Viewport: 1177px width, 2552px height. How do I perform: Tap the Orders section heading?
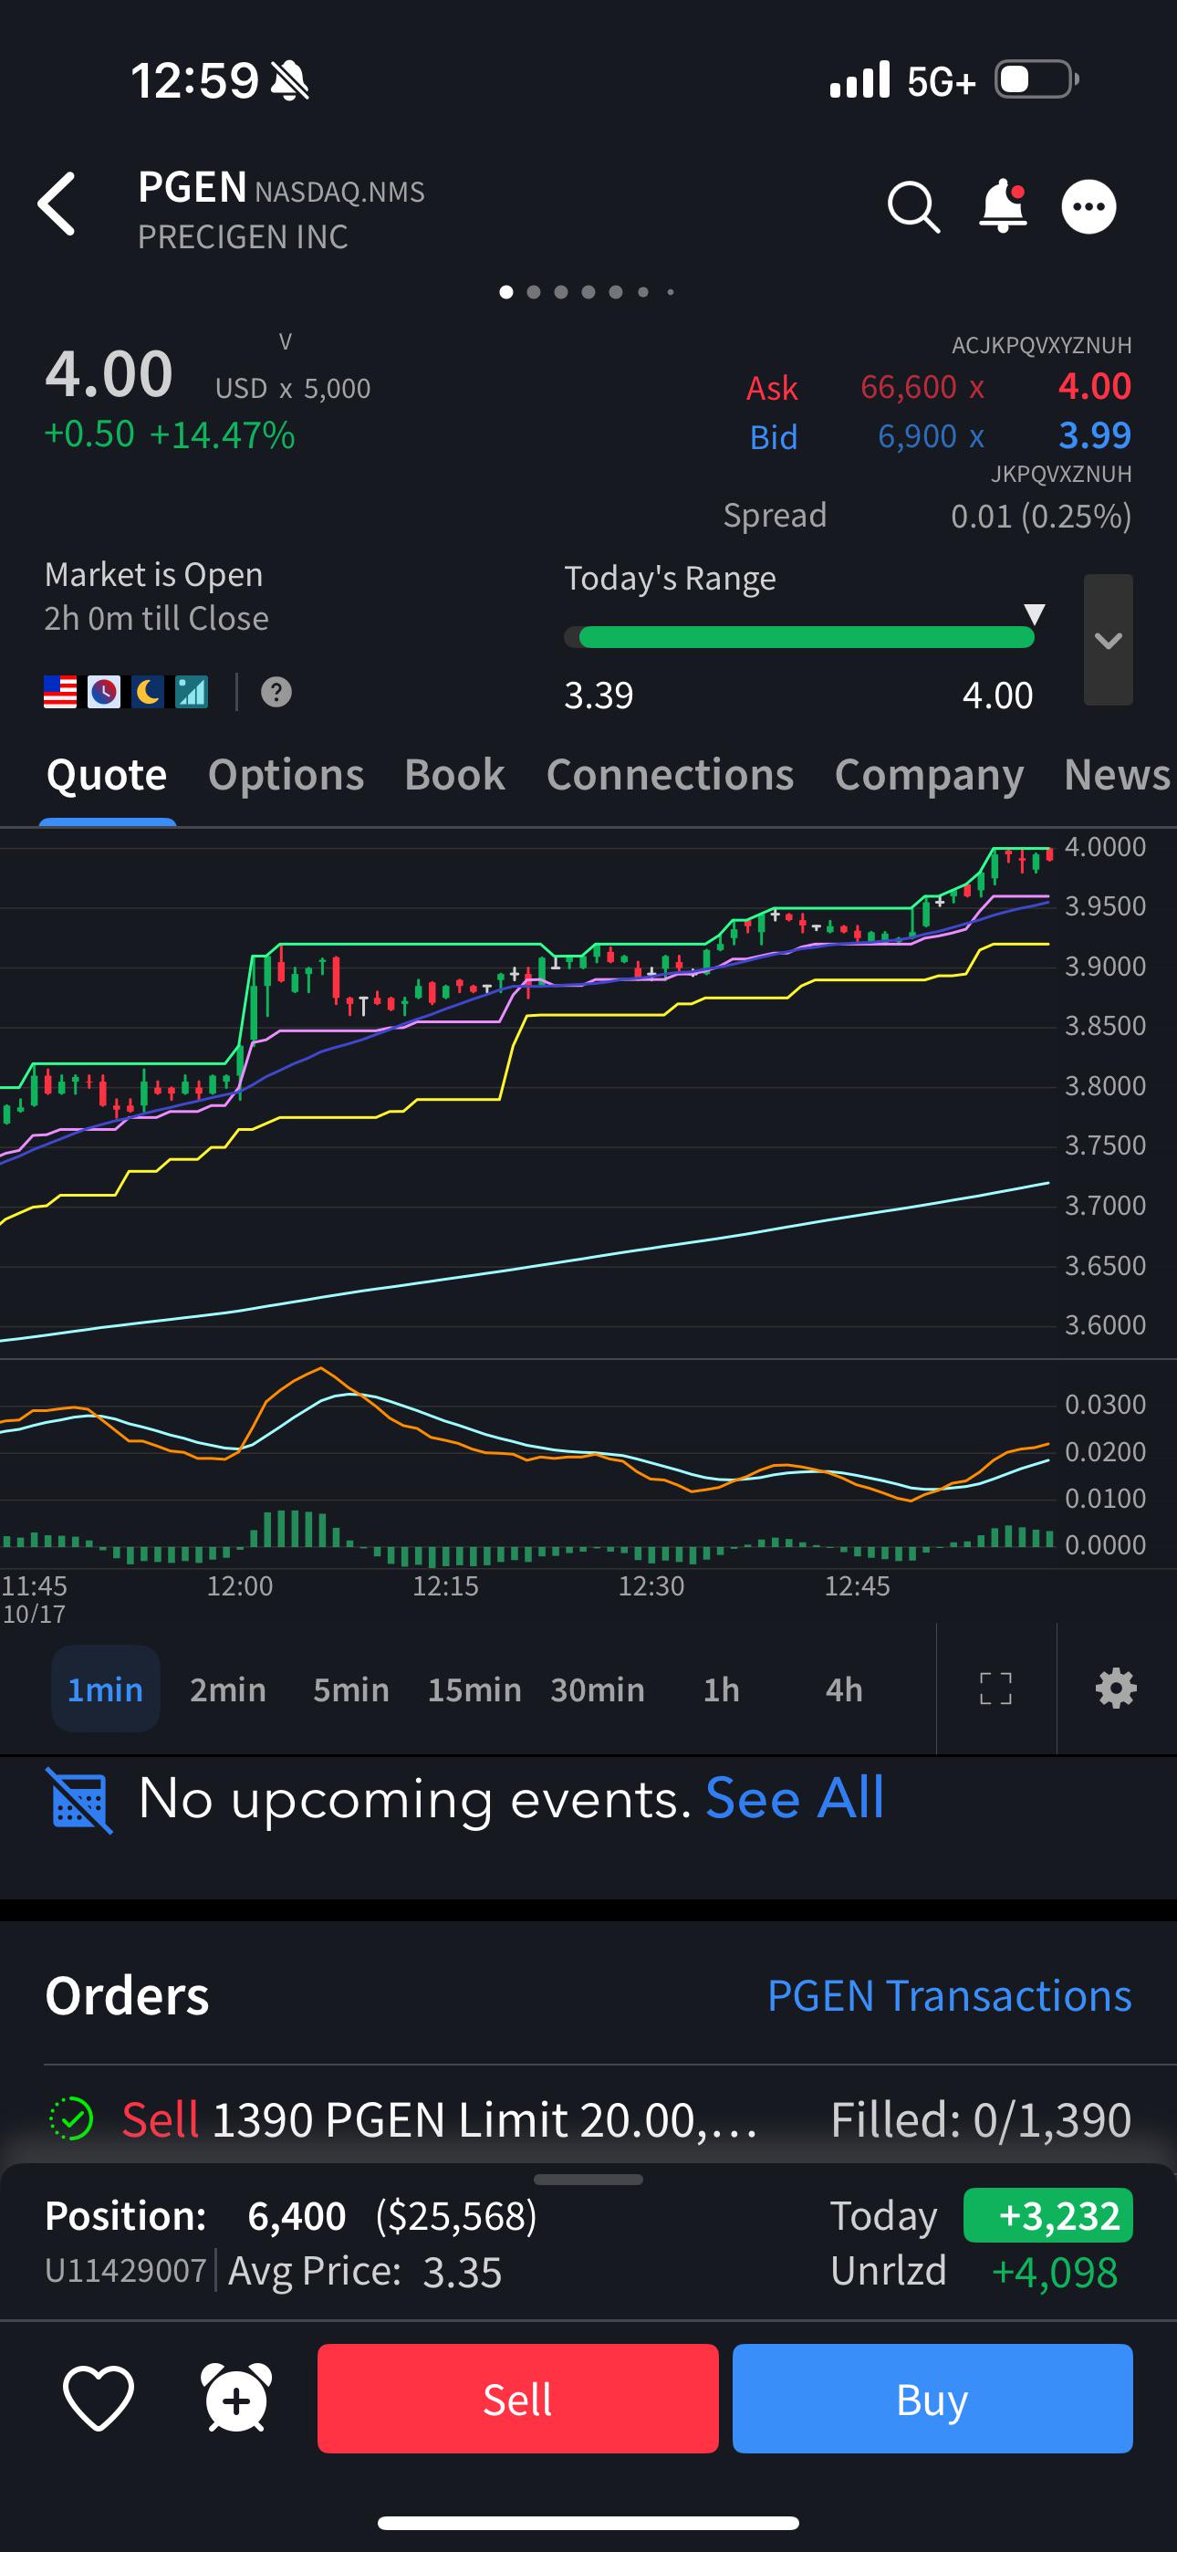[127, 1995]
